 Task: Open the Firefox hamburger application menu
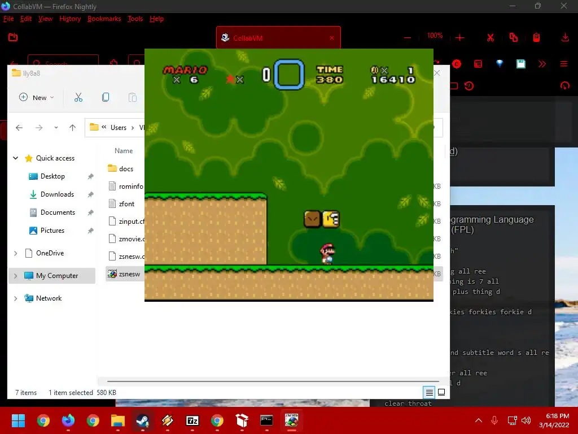coord(564,64)
